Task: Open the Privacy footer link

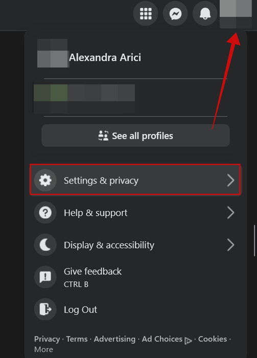Action: pos(47,339)
